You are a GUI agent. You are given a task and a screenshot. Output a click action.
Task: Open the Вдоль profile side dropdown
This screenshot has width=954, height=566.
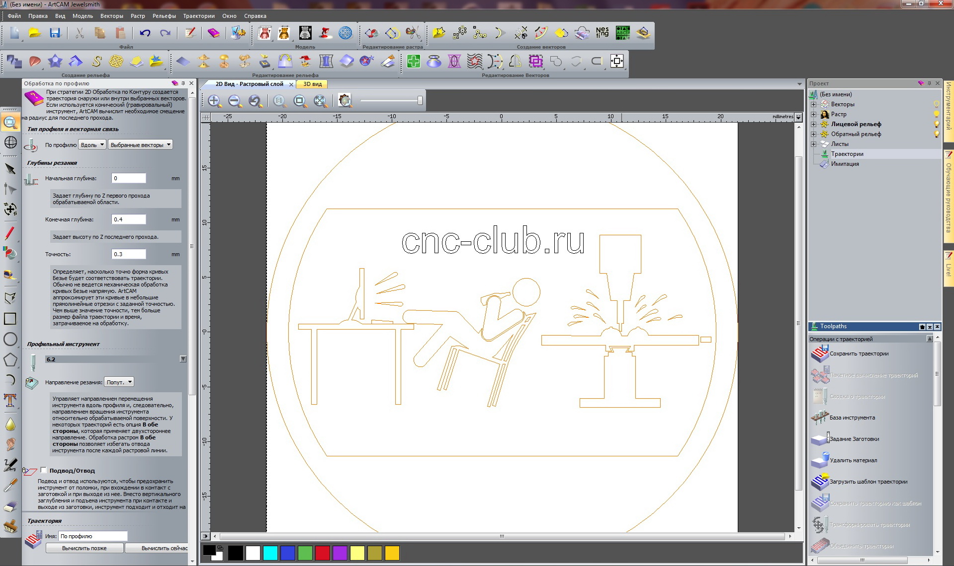point(92,144)
